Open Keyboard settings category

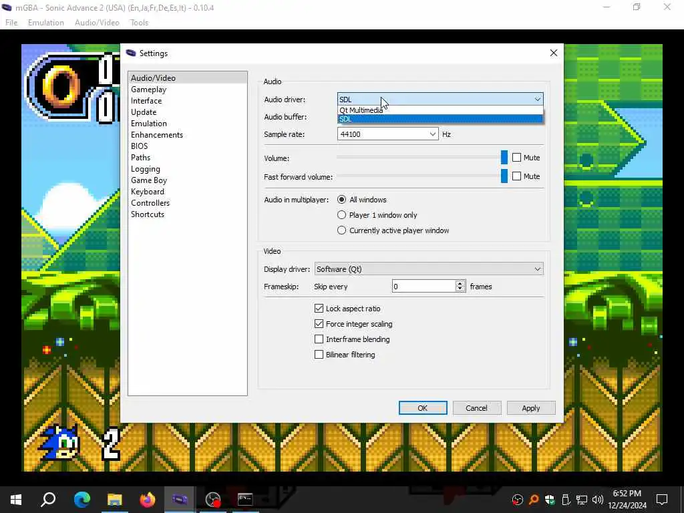(x=188, y=191)
